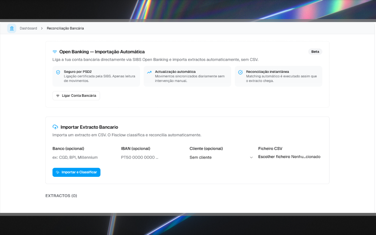This screenshot has width=376, height=235.
Task: Click the Nenhu…cionado file status text
Action: tap(306, 157)
